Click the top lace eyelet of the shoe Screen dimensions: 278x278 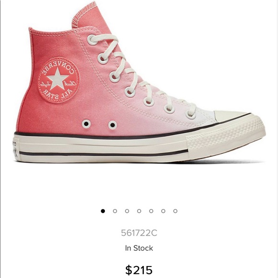(92, 40)
